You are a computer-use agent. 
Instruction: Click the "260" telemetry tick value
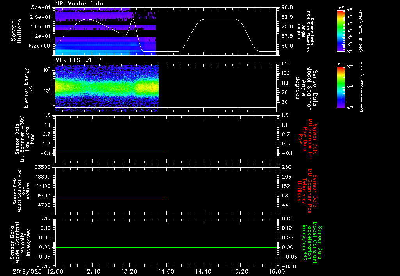pos(286,167)
